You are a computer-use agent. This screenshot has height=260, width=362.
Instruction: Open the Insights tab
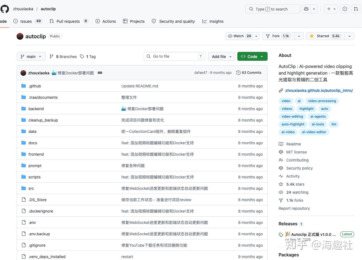pyautogui.click(x=213, y=21)
